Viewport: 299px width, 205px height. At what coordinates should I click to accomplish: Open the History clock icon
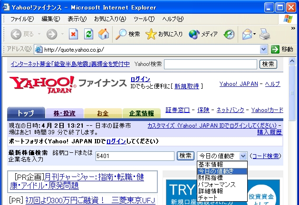coord(229,34)
